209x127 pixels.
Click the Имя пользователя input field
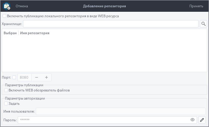[x=121, y=111]
